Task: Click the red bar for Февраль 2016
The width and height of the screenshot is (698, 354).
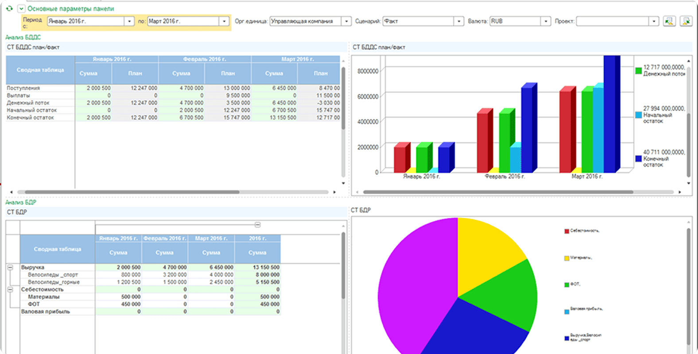Action: (x=485, y=142)
